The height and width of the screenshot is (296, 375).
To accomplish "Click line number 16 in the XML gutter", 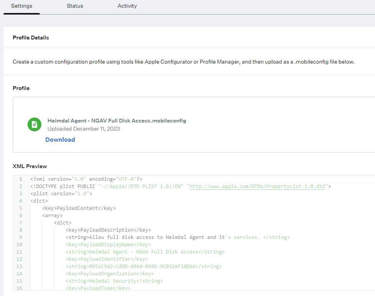I will click(x=20, y=288).
